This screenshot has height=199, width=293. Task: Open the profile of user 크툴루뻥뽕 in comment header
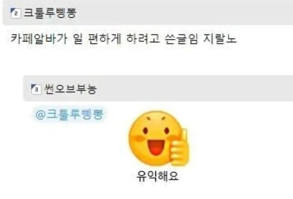[50, 13]
